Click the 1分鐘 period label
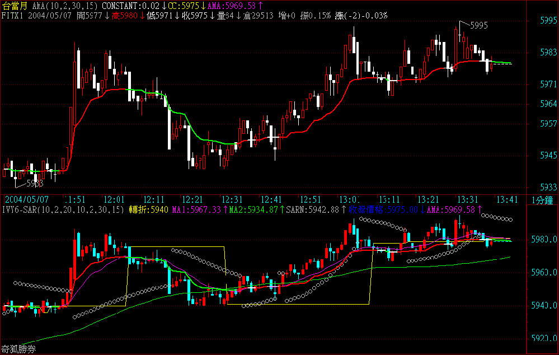The width and height of the screenshot is (559, 355). coord(542,200)
